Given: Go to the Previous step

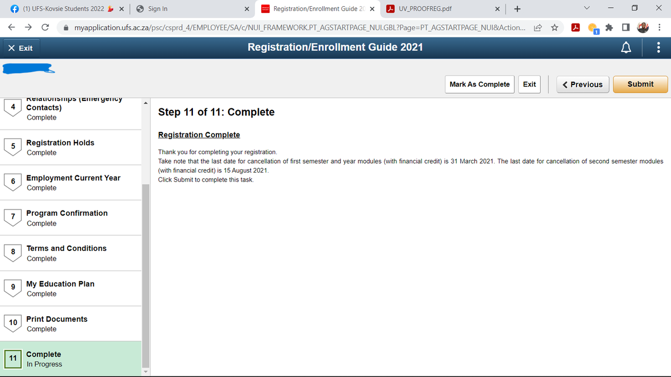Looking at the screenshot, I should 582,84.
